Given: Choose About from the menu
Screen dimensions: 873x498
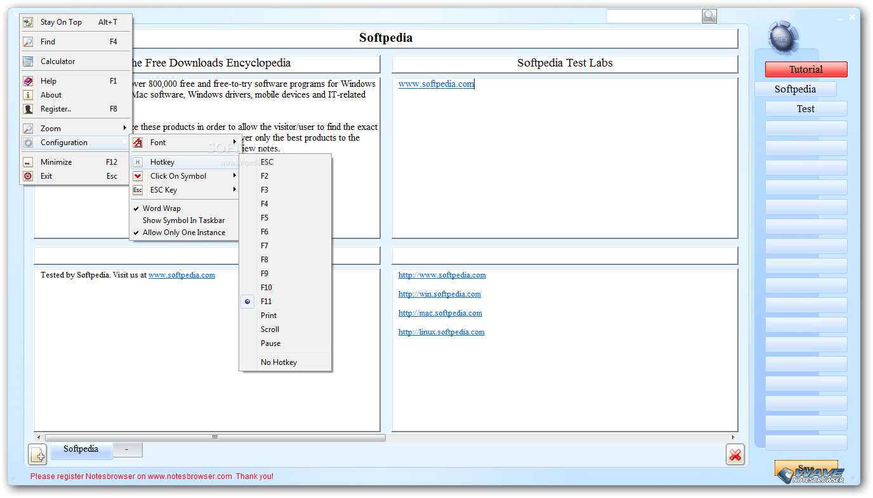Looking at the screenshot, I should pos(75,95).
